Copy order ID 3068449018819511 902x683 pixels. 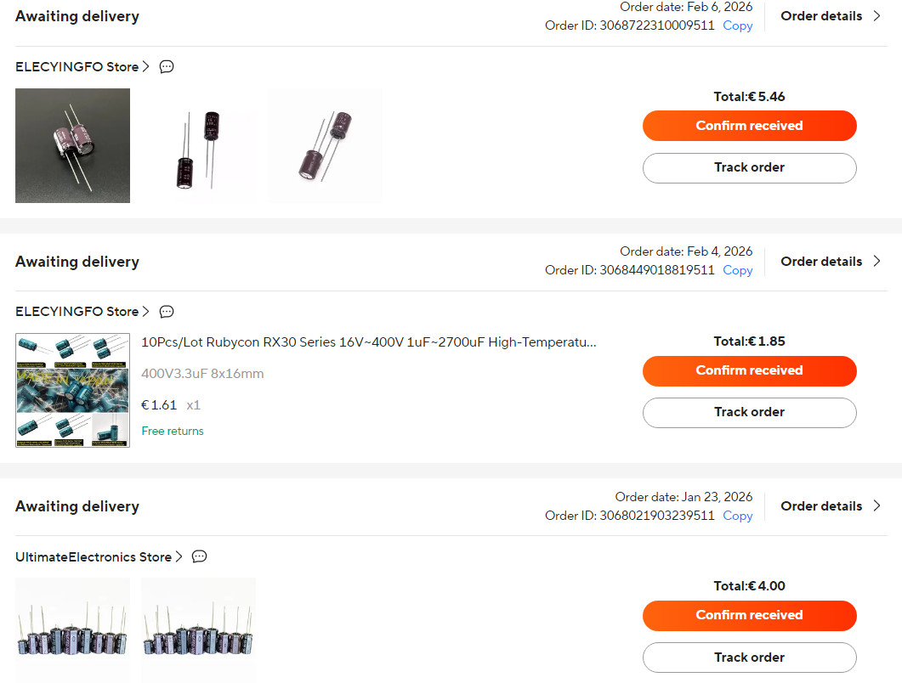click(737, 270)
